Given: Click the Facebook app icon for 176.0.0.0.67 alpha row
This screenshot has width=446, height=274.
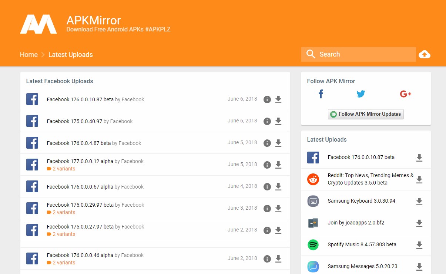Looking at the screenshot, I should point(32,186).
